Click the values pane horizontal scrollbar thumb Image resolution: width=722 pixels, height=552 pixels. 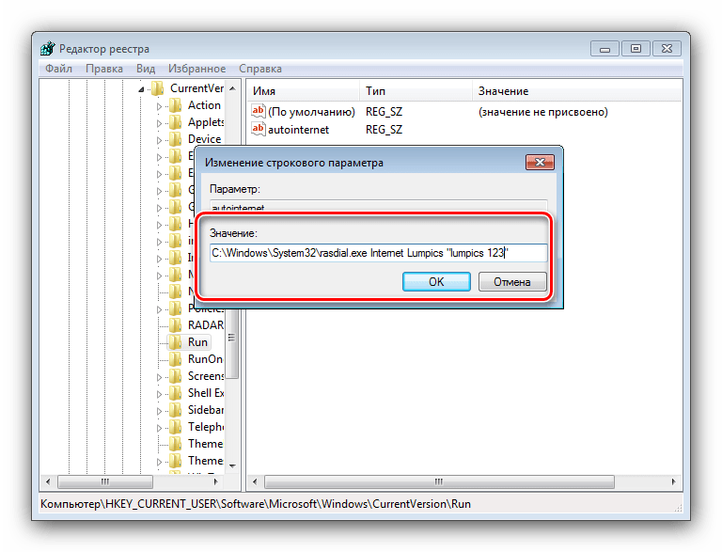(x=439, y=481)
